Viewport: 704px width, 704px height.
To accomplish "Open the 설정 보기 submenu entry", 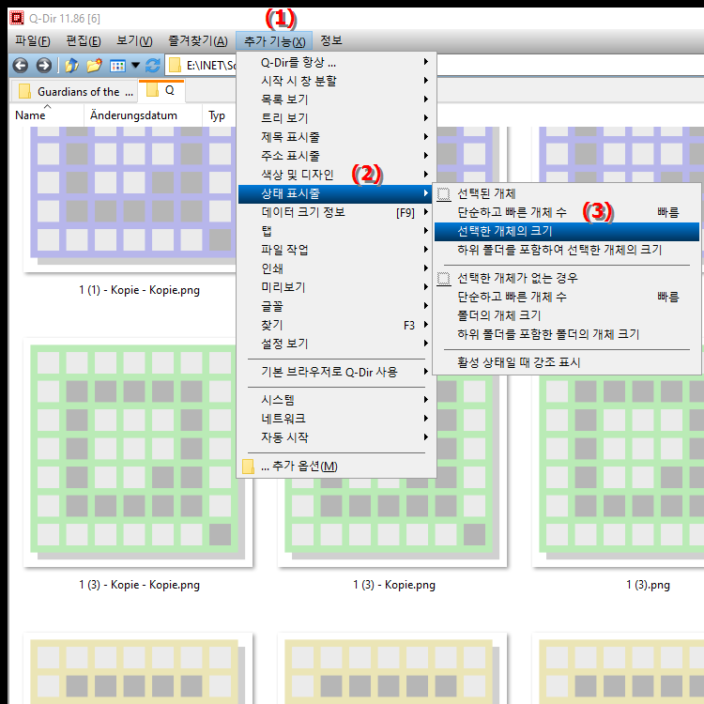I will pyautogui.click(x=337, y=344).
